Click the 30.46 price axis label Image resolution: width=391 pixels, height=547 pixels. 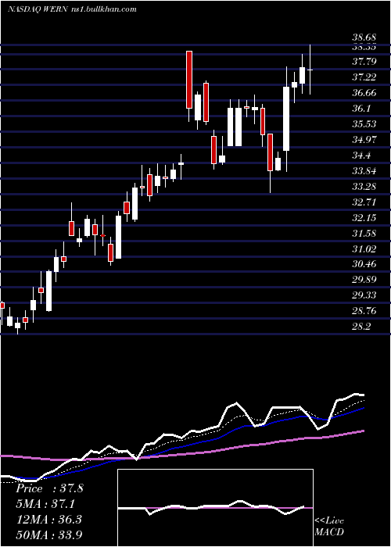pyautogui.click(x=364, y=264)
